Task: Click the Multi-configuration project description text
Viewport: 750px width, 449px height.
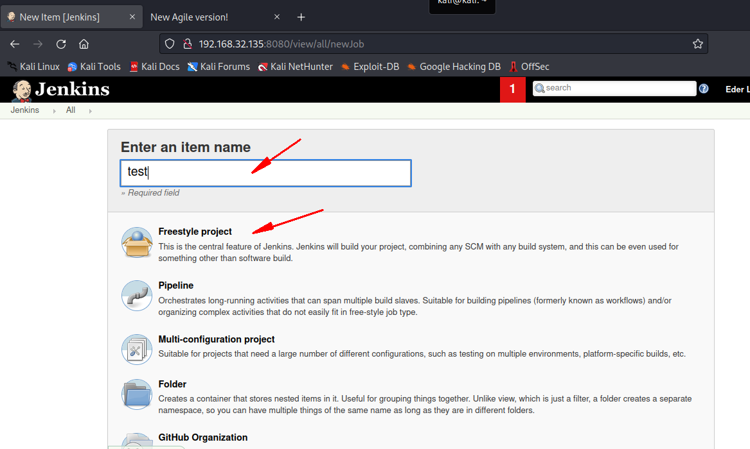Action: pos(422,354)
